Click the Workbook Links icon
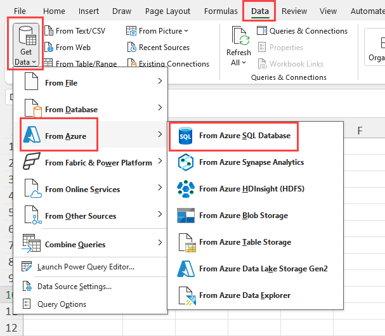This screenshot has height=336, width=385. point(262,64)
